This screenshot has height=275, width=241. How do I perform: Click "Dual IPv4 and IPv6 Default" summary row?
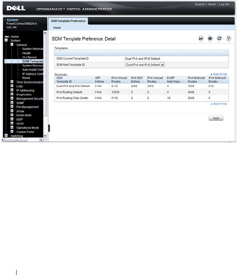tap(141, 86)
